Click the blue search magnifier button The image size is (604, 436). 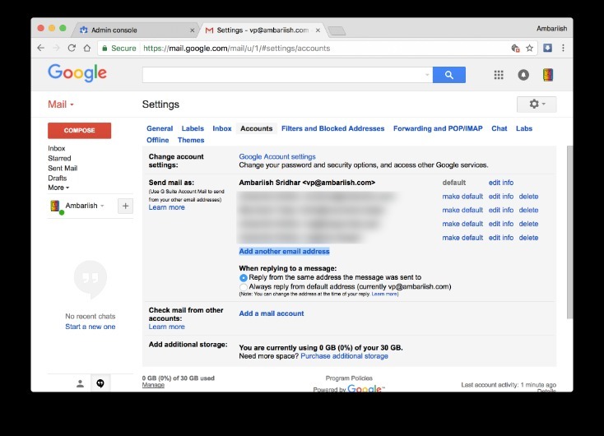point(448,75)
